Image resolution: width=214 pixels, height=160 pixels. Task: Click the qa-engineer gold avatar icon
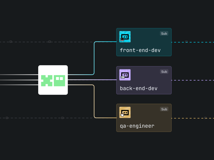[x=125, y=112]
